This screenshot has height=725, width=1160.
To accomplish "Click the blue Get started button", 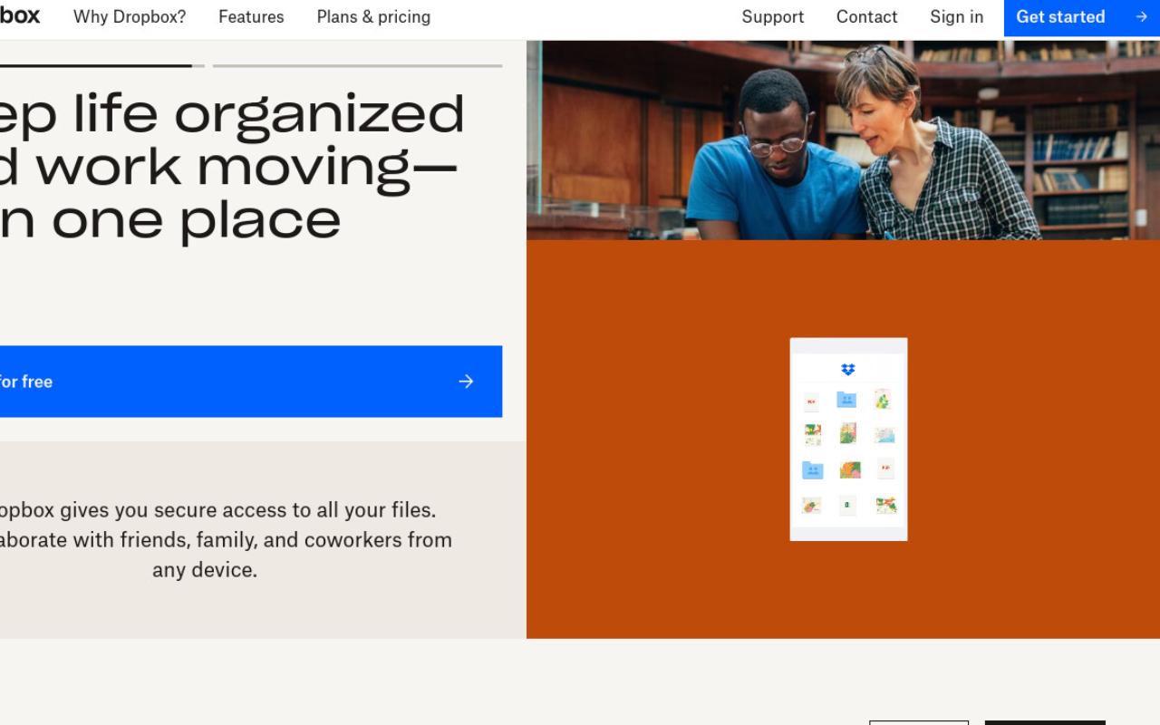I will (x=1082, y=17).
